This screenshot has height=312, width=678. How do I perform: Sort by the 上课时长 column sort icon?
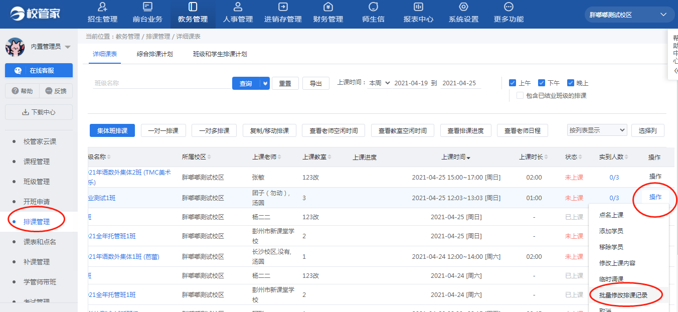pyautogui.click(x=546, y=158)
